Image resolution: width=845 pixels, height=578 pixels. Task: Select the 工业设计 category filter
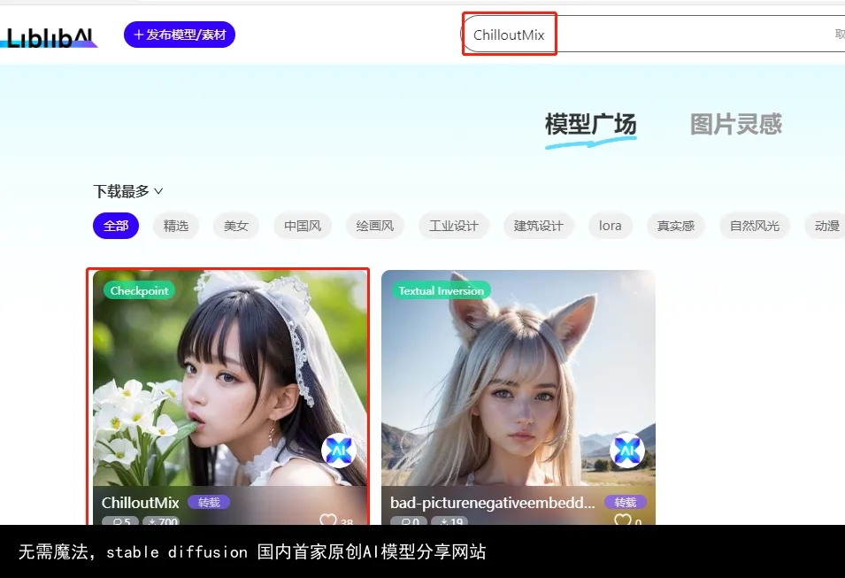[x=454, y=226]
